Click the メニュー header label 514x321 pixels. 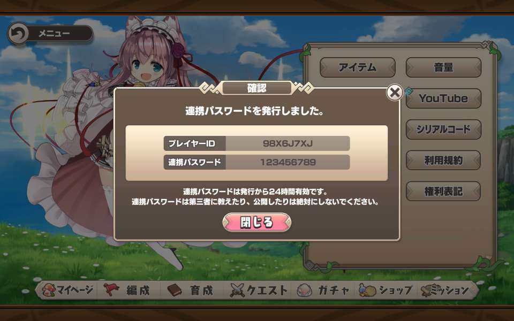click(x=55, y=33)
